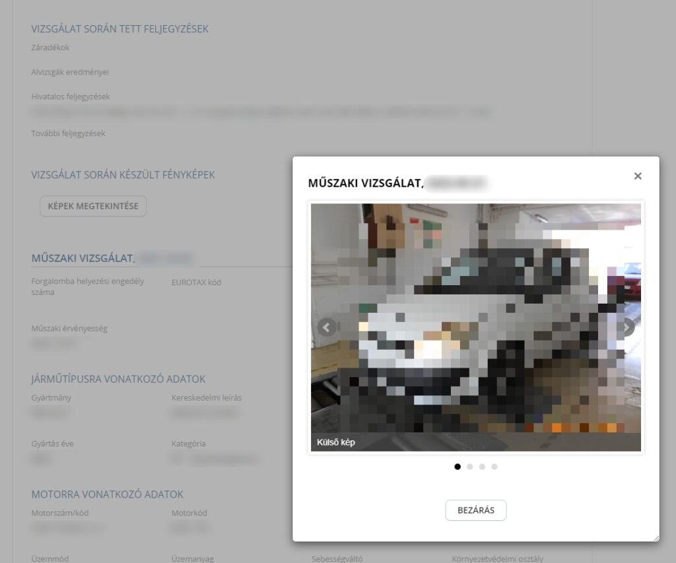Click the Kategória label
The image size is (676, 563).
pyautogui.click(x=188, y=444)
